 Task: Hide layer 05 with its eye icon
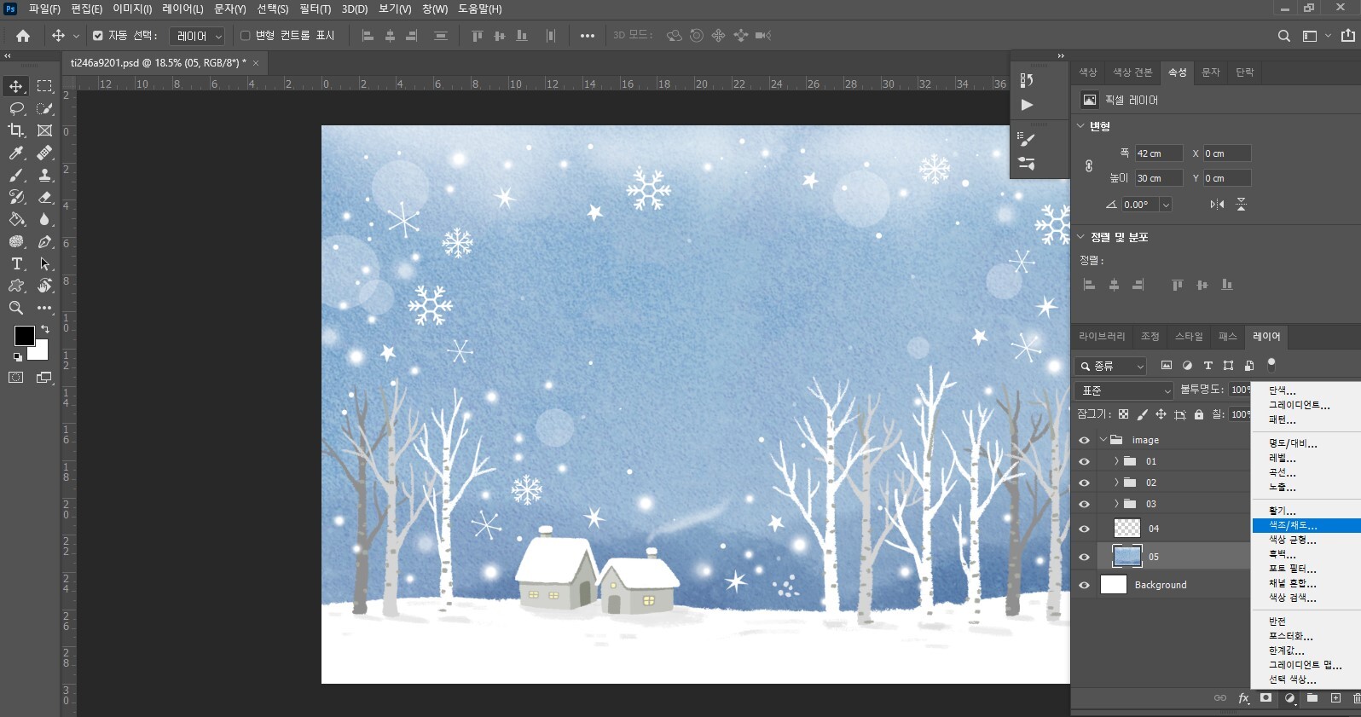coord(1085,558)
